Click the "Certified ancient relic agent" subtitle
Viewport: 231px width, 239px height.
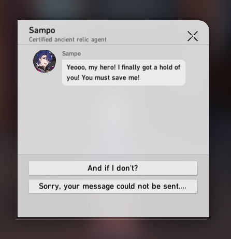coord(68,39)
